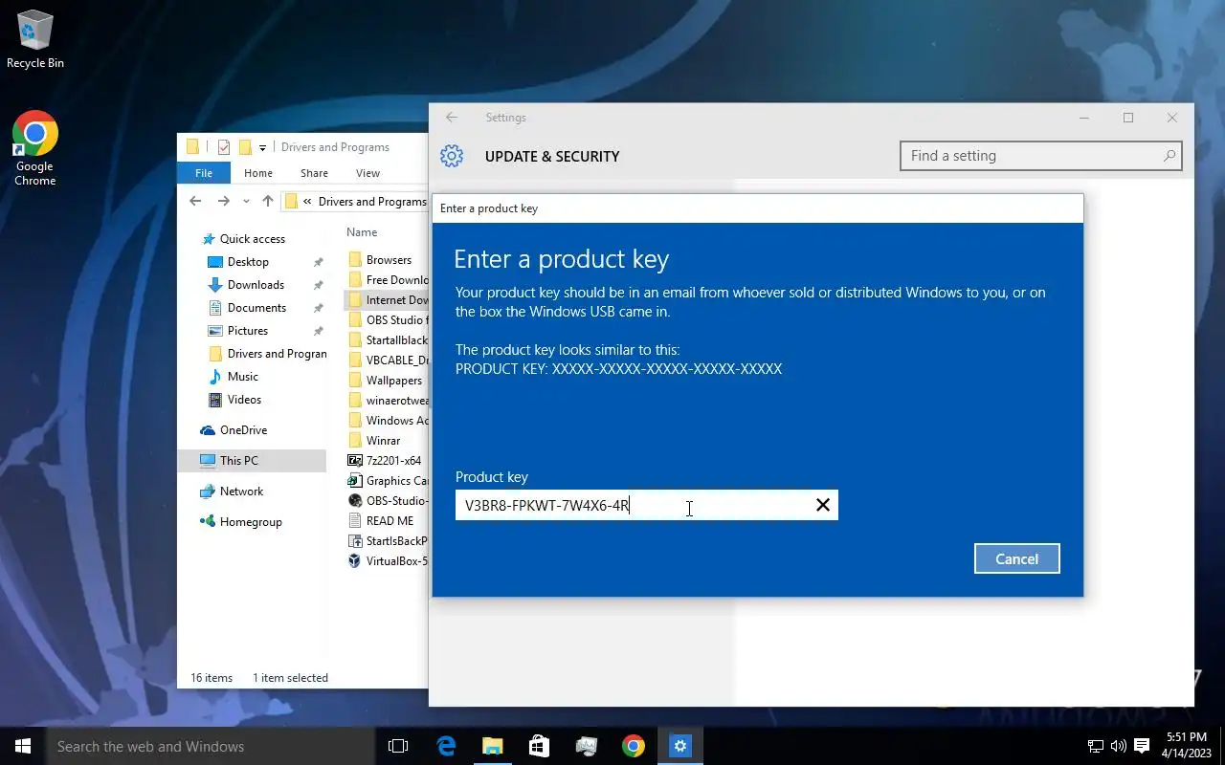The height and width of the screenshot is (765, 1225).
Task: Click the Properties quick access toolbar icon
Action: pyautogui.click(x=224, y=147)
